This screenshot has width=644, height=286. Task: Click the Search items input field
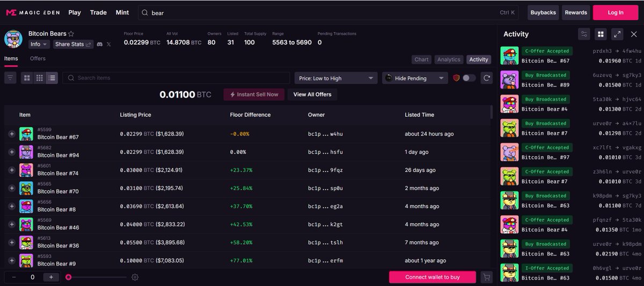(176, 78)
